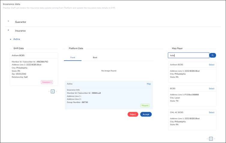Click Subscriber Id 3866hsu8 text
This screenshot has height=143, width=226.
84,93
